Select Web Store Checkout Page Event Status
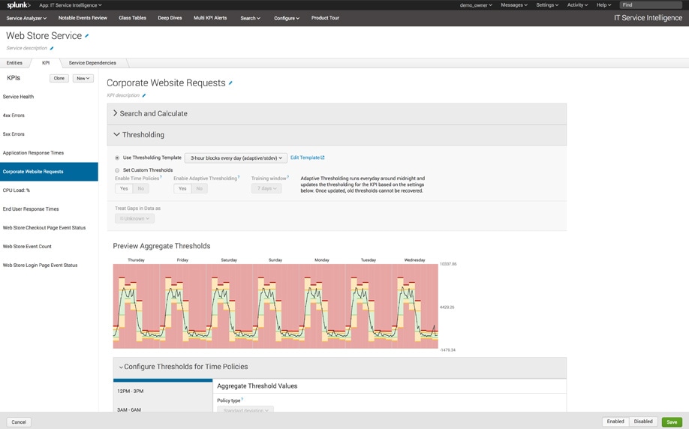Image resolution: width=689 pixels, height=429 pixels. tap(49, 228)
